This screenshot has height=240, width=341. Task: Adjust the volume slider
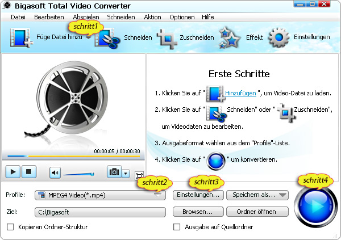(x=79, y=174)
